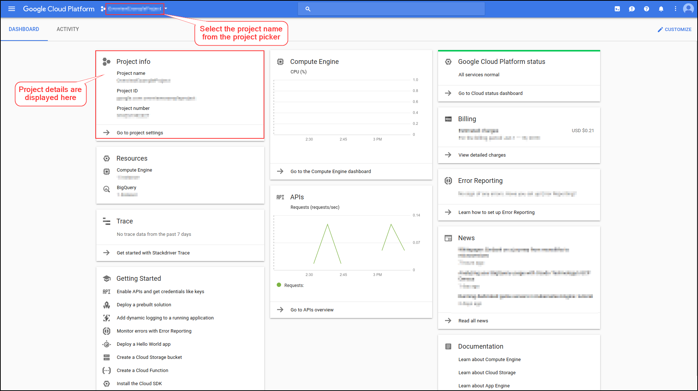
Task: Open Learn about Cloud Storage
Action: (x=487, y=373)
